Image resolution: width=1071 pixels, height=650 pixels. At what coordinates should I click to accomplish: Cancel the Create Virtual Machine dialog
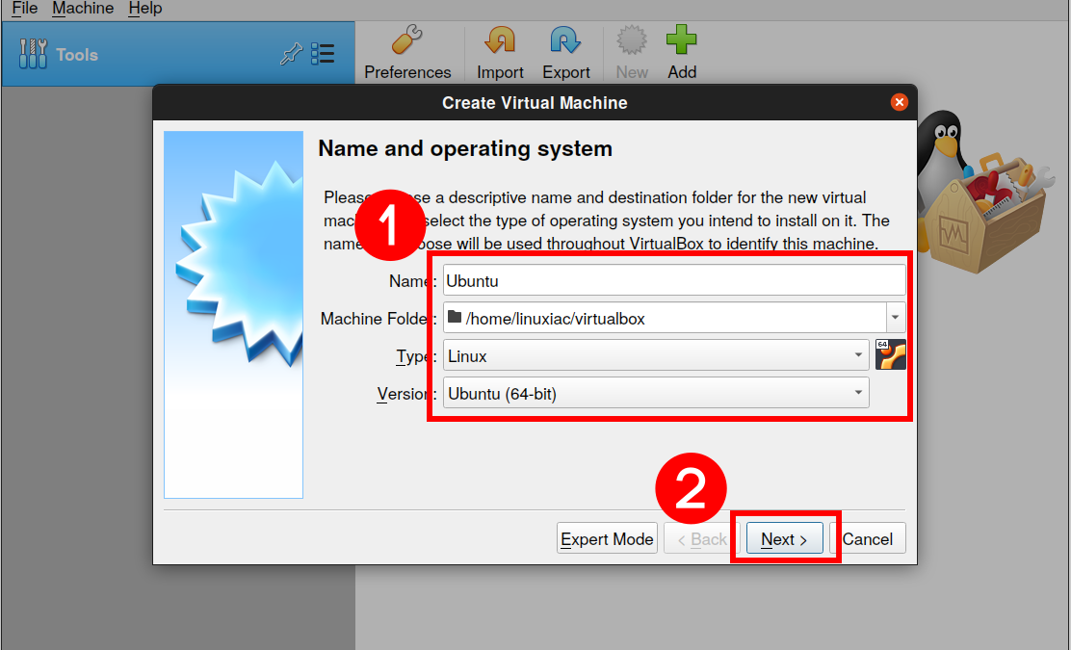pyautogui.click(x=868, y=539)
